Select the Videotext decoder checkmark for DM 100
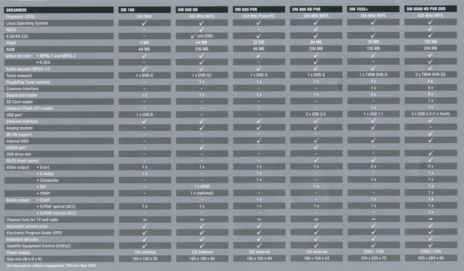This screenshot has width=464, height=271. point(145,239)
